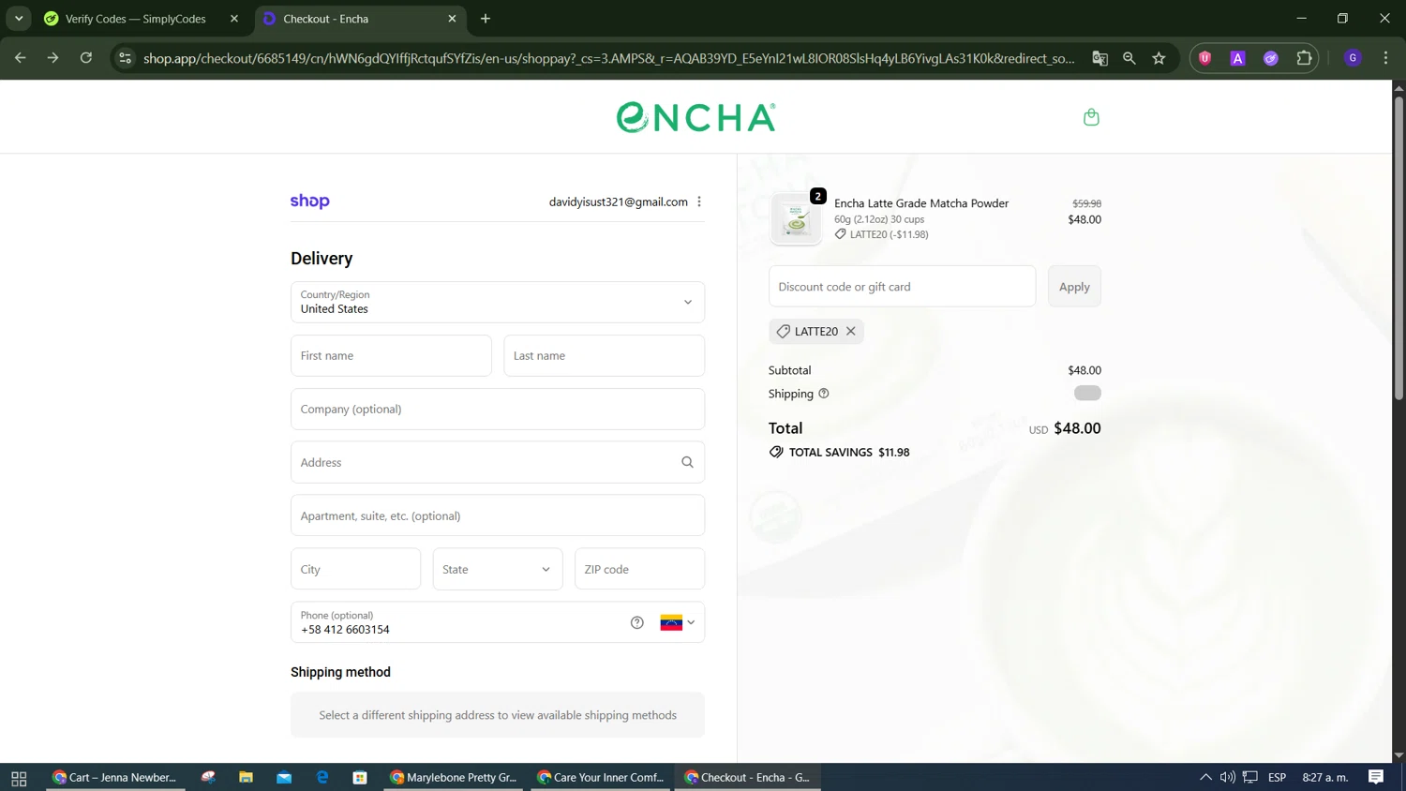Screen dimensions: 1406x791
Task: Open the purple round extension icon
Action: 1271,58
